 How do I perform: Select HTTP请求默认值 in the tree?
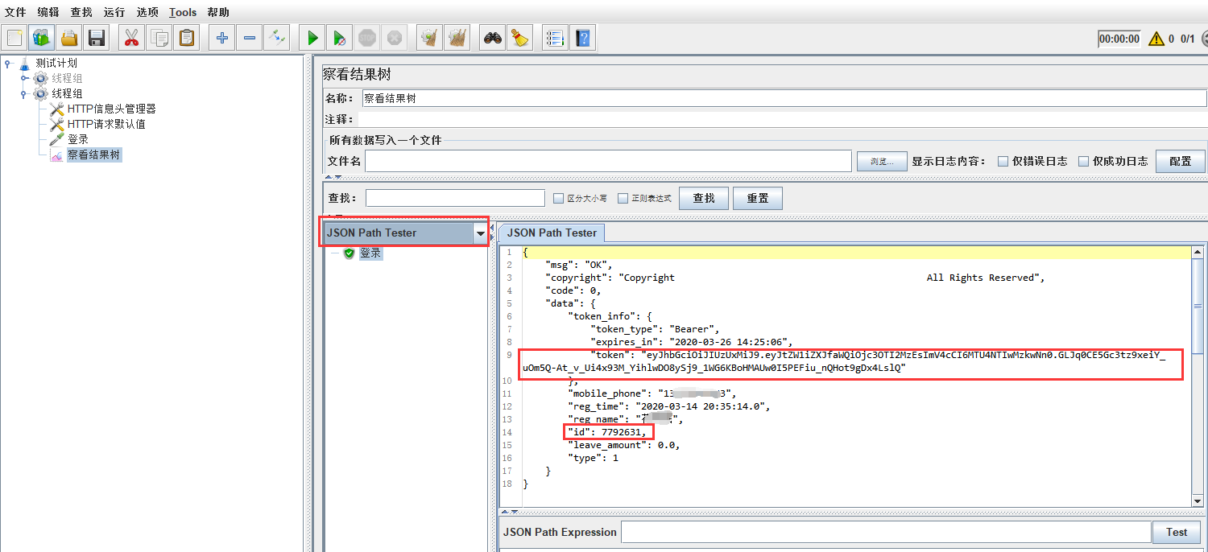coord(106,124)
